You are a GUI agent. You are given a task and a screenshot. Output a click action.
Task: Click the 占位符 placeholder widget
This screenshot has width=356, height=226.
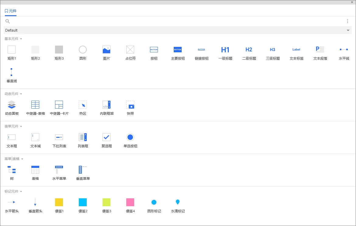[130, 53]
